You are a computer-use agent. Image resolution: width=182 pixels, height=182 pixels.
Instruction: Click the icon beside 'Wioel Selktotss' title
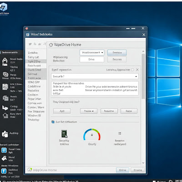(x=28, y=35)
